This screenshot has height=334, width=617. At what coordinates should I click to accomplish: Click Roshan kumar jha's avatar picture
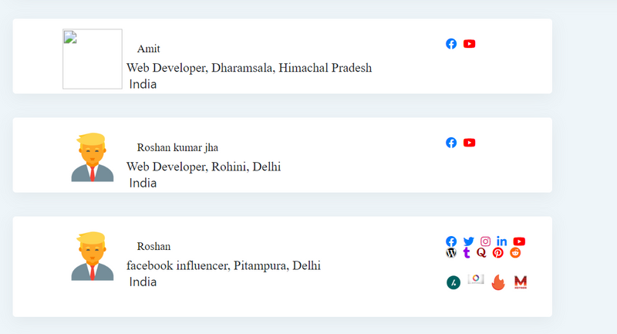[93, 158]
